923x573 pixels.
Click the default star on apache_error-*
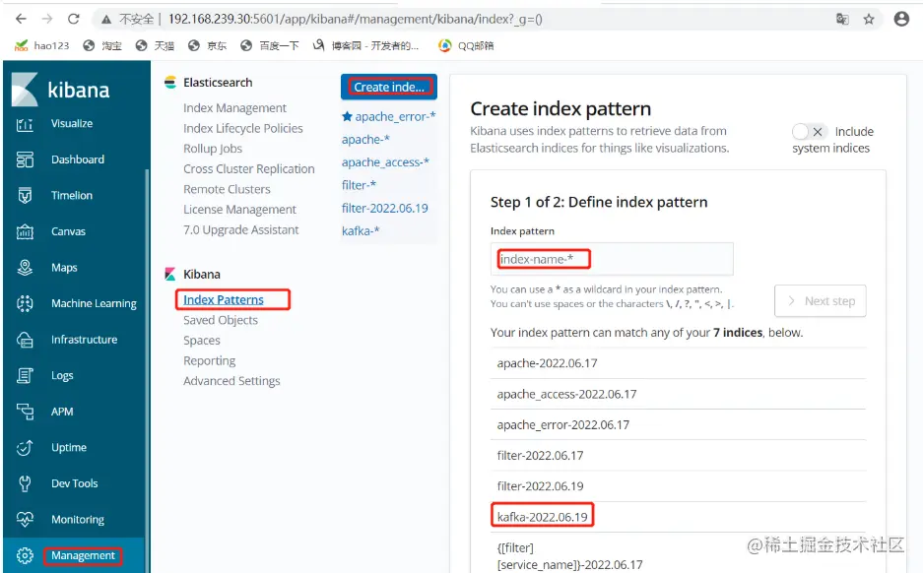[348, 116]
